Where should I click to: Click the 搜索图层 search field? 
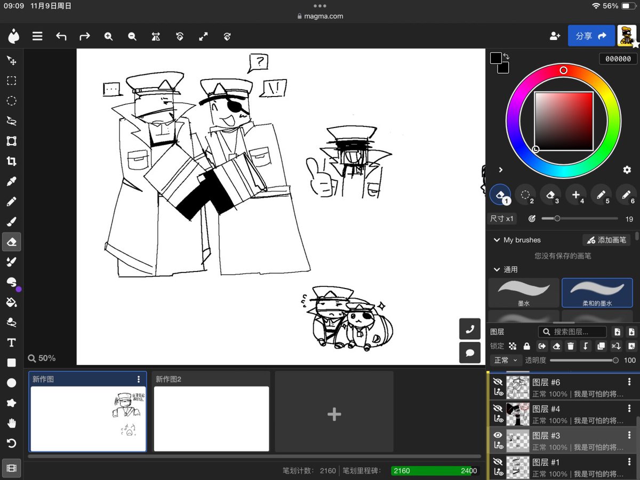tap(572, 332)
